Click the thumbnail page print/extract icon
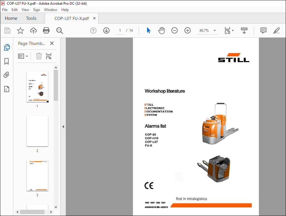The height and width of the screenshot is (216, 286). [x=49, y=56]
